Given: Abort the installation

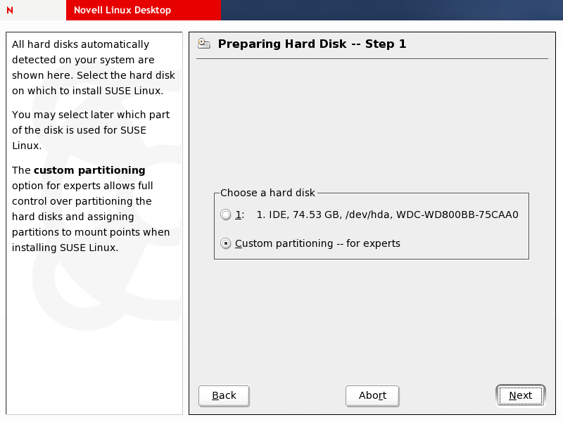Looking at the screenshot, I should [x=372, y=395].
